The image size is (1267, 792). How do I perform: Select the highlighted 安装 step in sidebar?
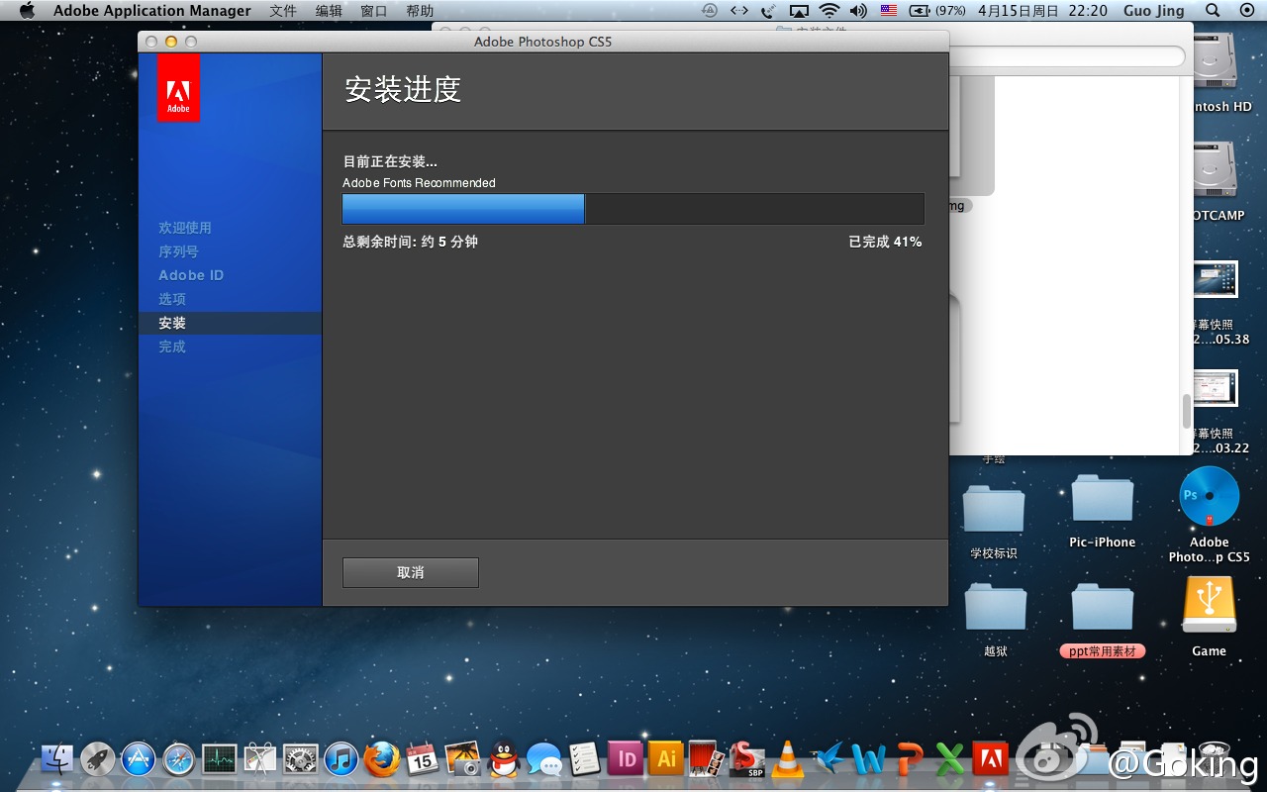tap(230, 323)
